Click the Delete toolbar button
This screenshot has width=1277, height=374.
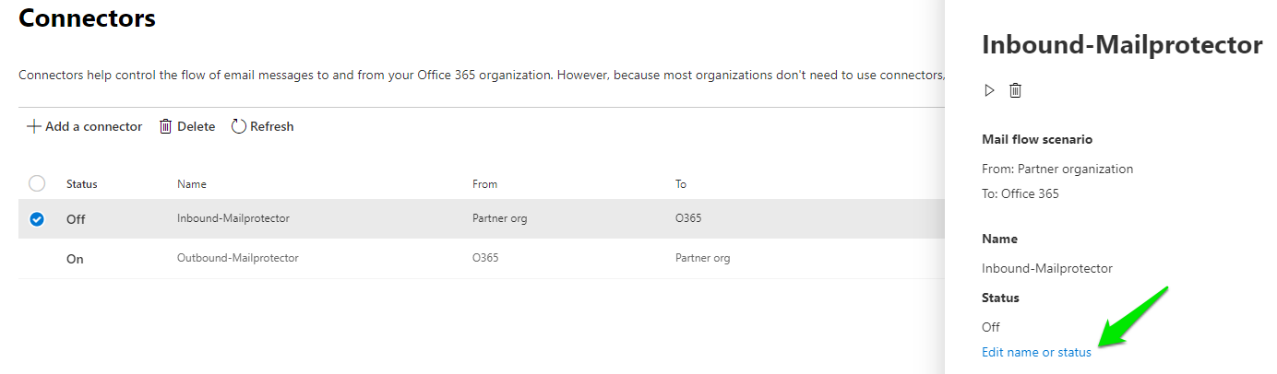(x=187, y=126)
